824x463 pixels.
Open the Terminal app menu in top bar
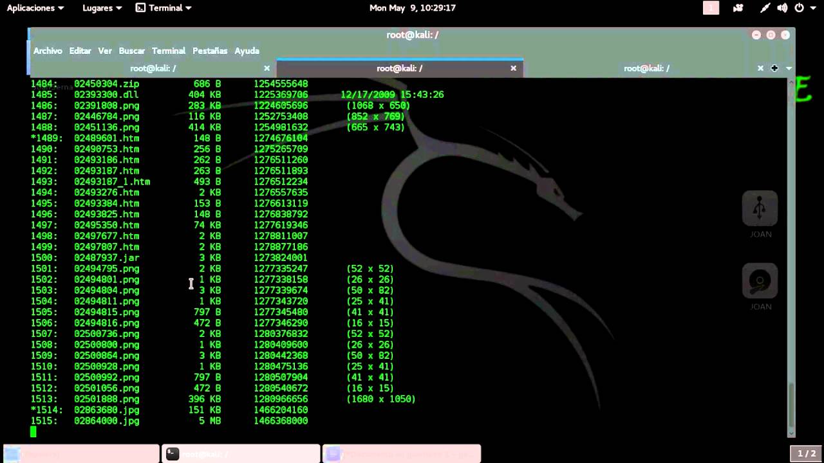tap(164, 8)
